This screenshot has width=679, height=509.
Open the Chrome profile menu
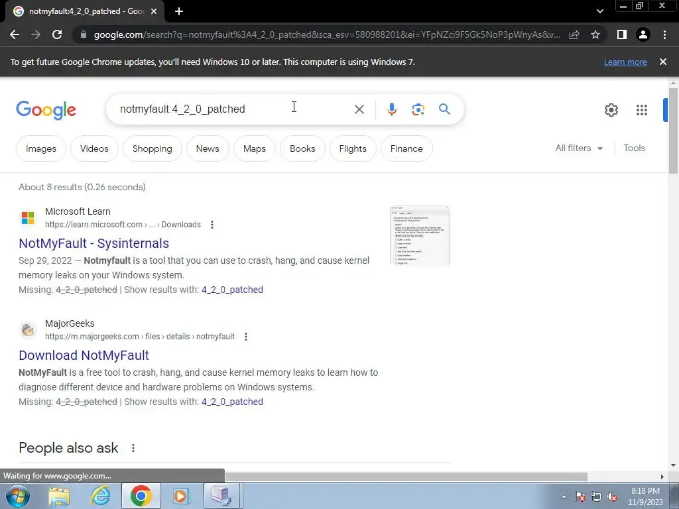[643, 34]
